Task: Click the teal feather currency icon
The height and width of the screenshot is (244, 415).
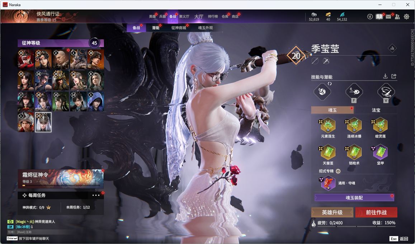Action: (342, 15)
